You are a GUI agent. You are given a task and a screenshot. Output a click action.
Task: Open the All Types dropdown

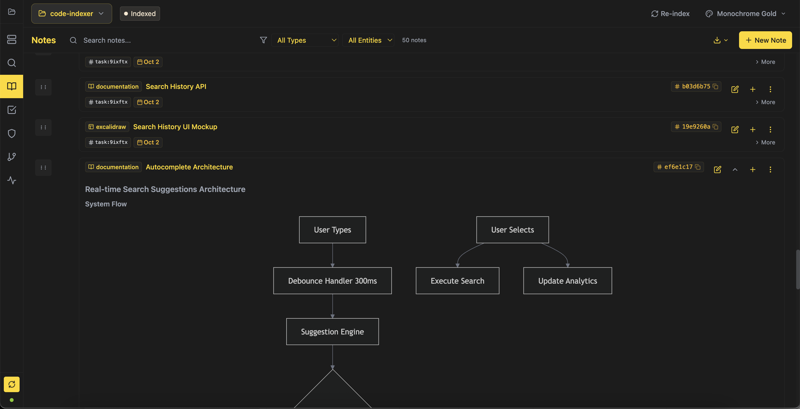tap(305, 40)
